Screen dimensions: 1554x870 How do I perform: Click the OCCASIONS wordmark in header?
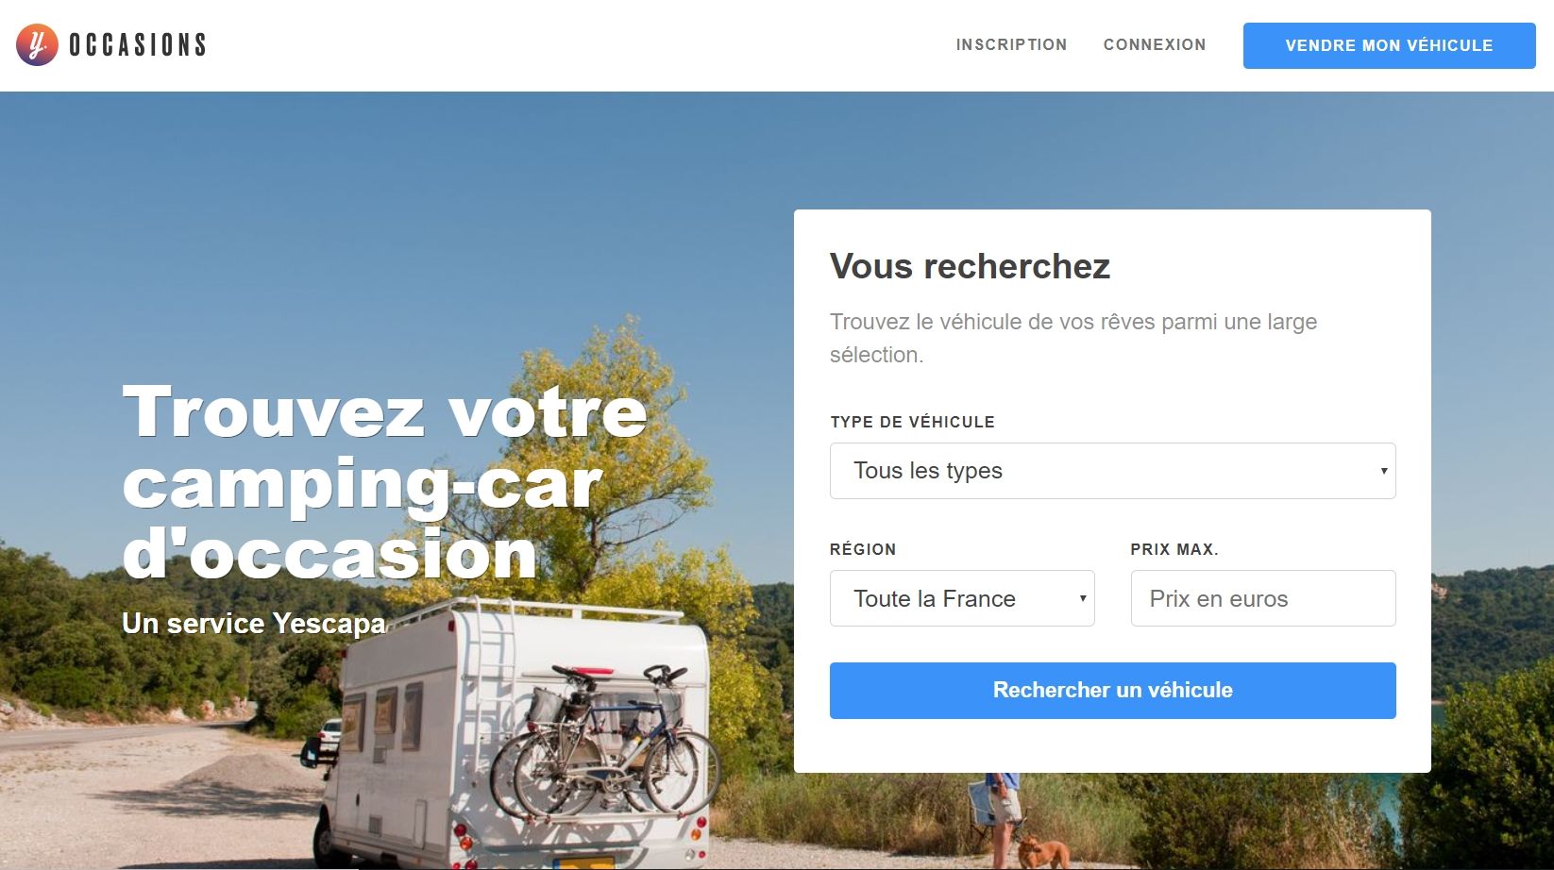click(138, 44)
